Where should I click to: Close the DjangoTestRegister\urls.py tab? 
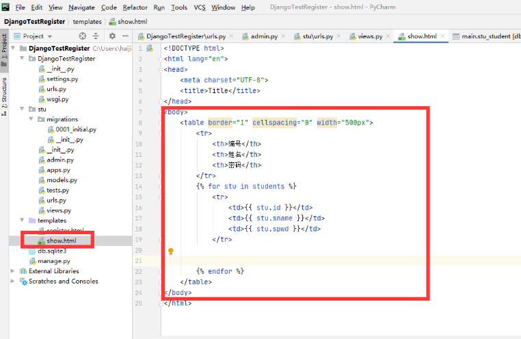[231, 36]
